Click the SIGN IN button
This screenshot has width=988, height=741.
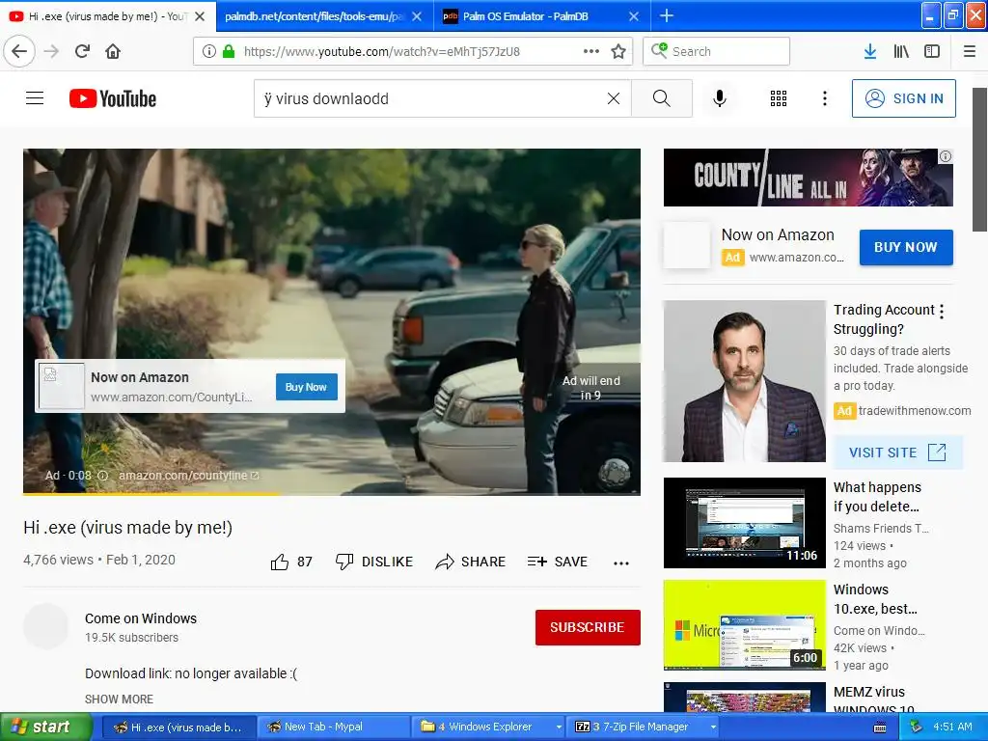[x=903, y=98]
